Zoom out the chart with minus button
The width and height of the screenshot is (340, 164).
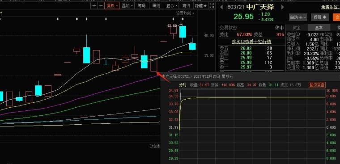(101, 6)
